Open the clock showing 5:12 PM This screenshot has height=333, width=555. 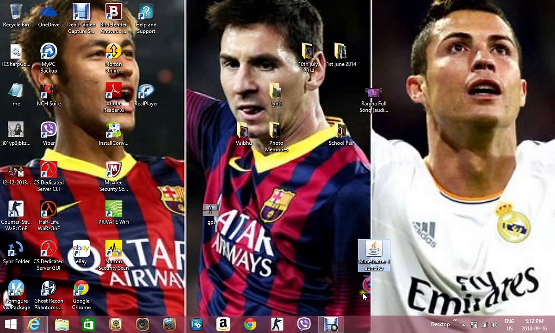pos(534,325)
